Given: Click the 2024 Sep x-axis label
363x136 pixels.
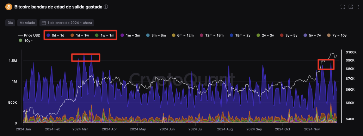Looking at the screenshot, I should 254,129.
